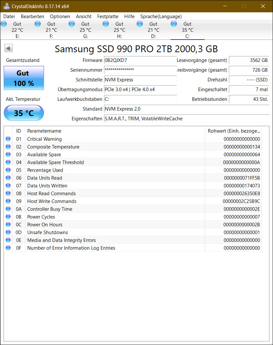
Task: Click the Schreibvorgänge value 726 GB
Action: [249, 70]
